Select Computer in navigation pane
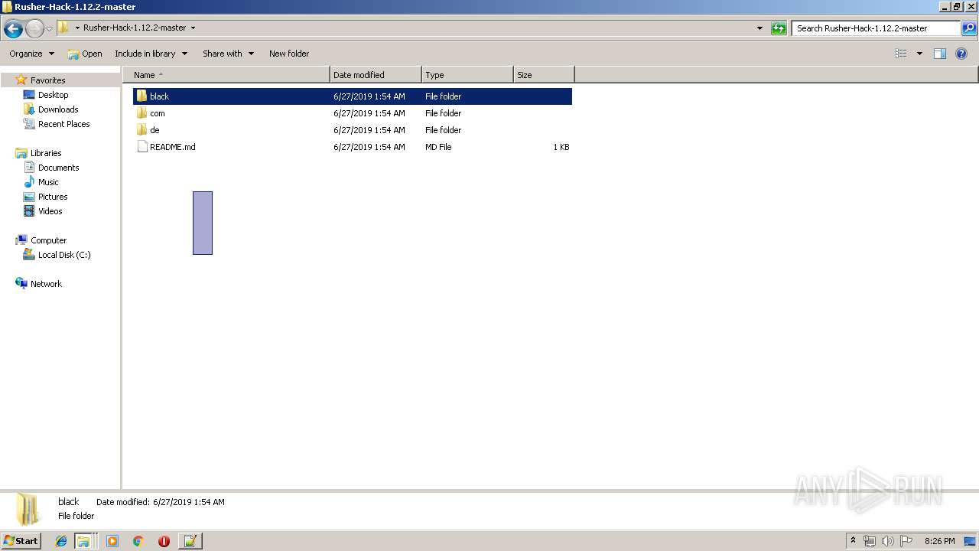This screenshot has width=979, height=551. click(x=48, y=240)
